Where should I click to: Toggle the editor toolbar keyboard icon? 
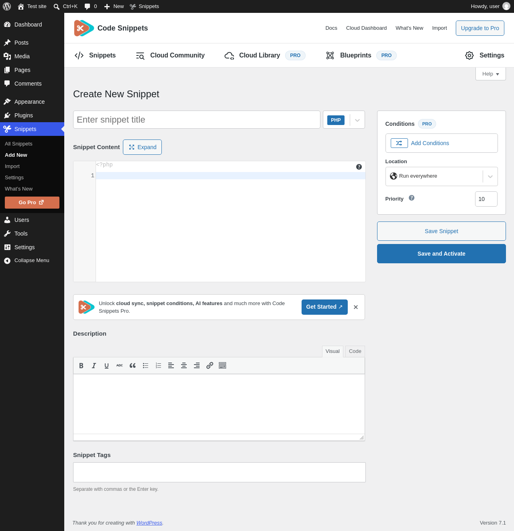[x=222, y=366]
